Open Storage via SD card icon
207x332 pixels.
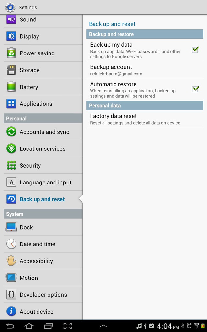point(11,70)
